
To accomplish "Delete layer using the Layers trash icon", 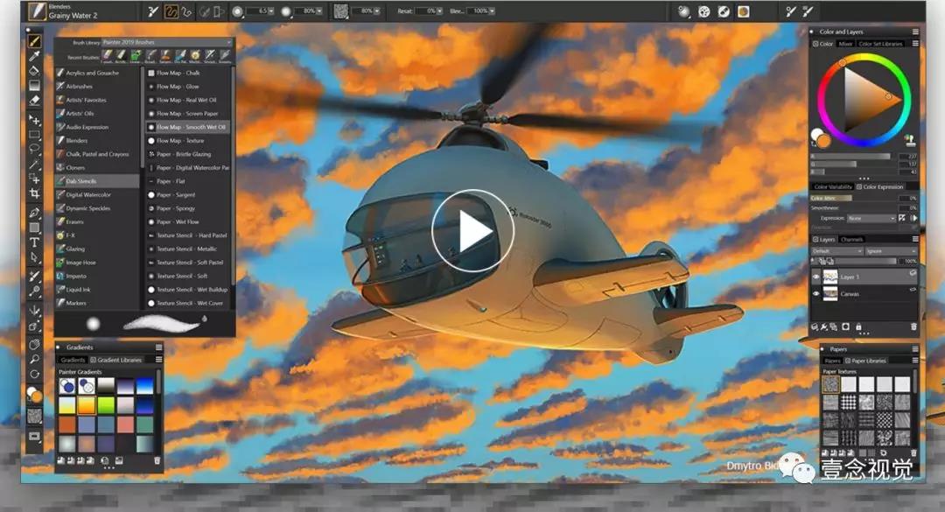I will click(913, 326).
